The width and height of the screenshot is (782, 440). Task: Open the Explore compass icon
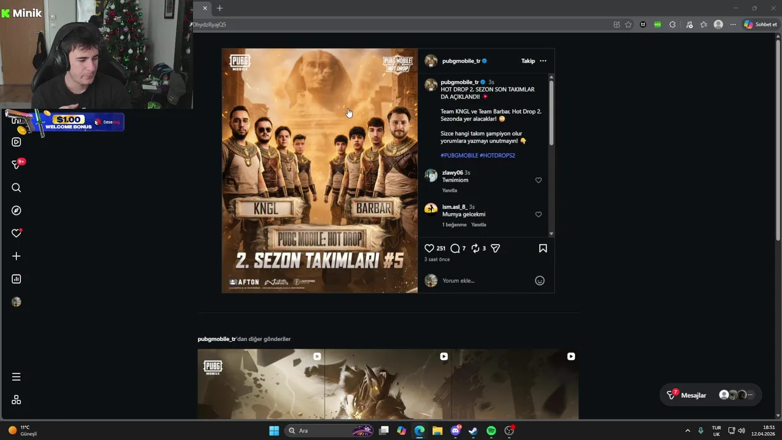coord(16,210)
